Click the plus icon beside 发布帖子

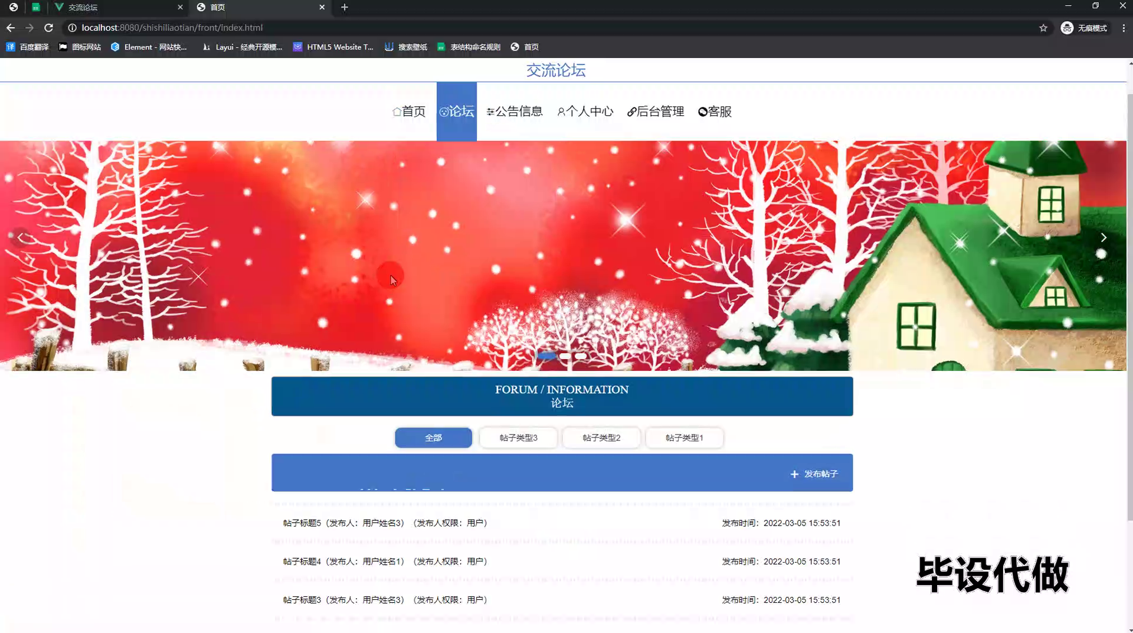(x=794, y=474)
